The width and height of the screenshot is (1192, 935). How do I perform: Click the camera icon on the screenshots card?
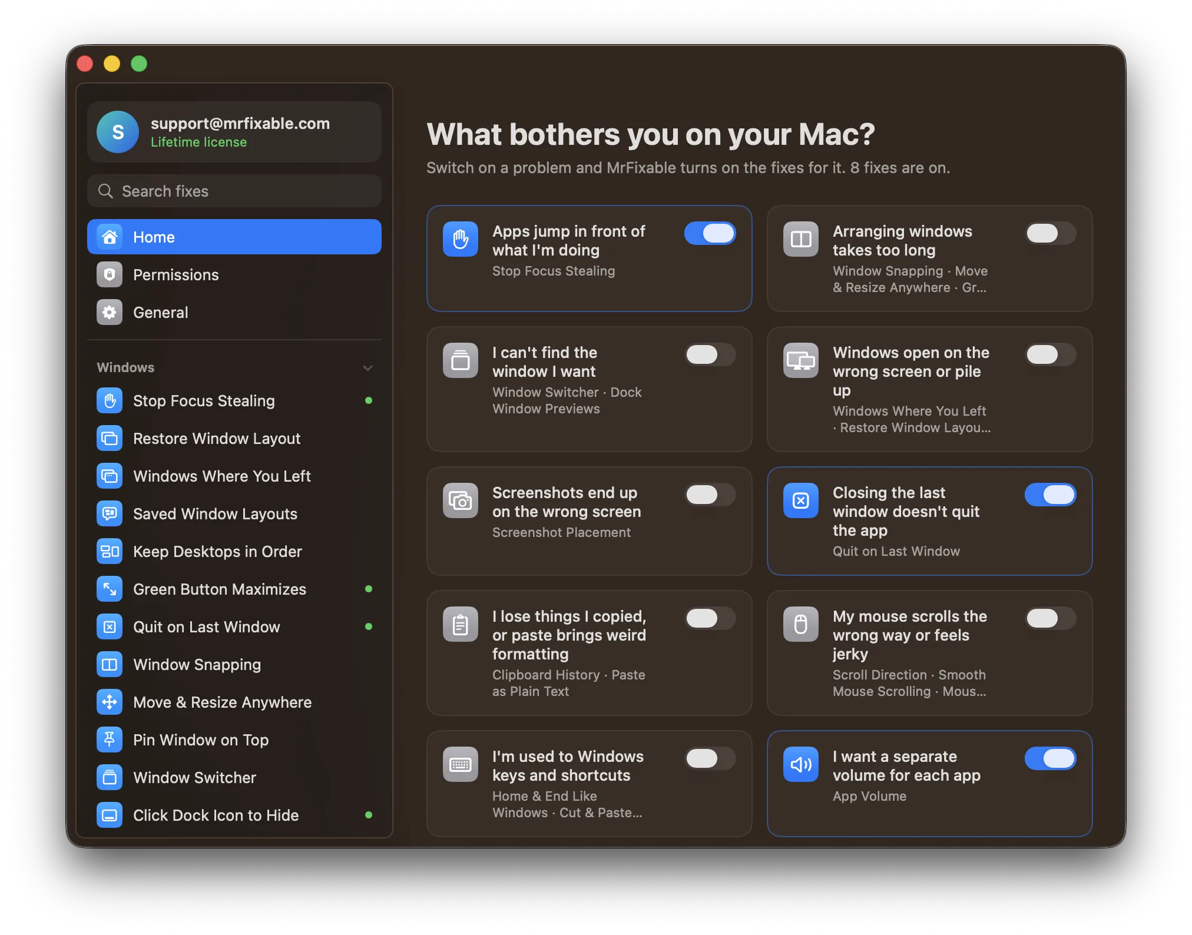461,500
